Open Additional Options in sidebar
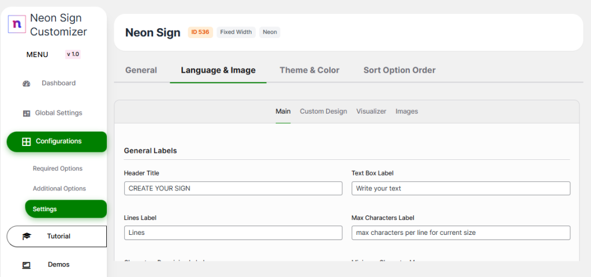Screen dimensions: 591x277 [x=59, y=189]
